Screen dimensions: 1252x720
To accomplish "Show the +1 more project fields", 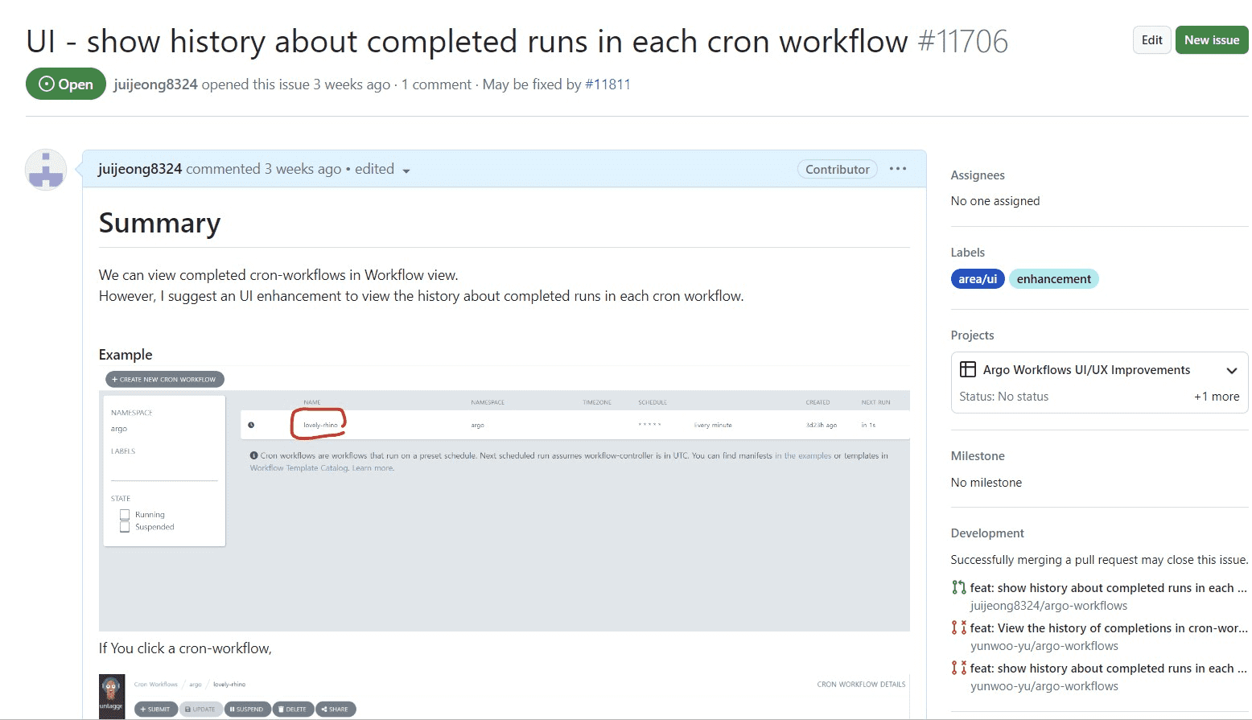I will [x=1217, y=397].
